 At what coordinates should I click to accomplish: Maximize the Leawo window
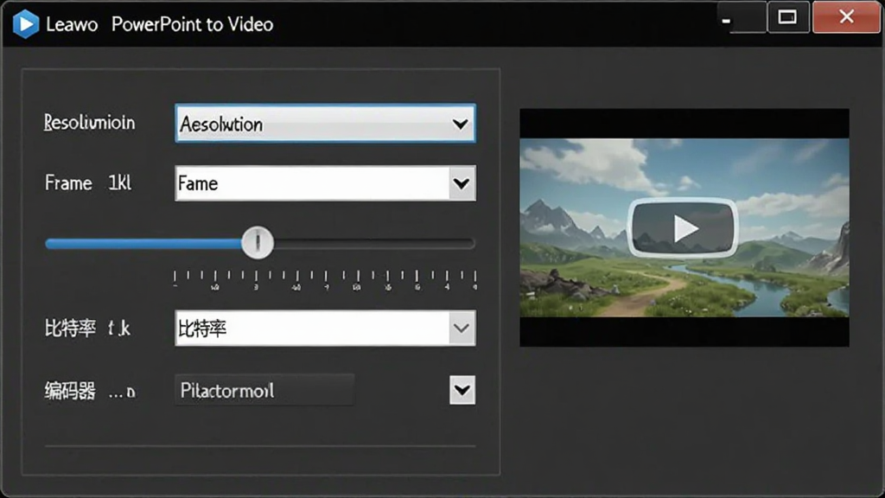tap(788, 17)
